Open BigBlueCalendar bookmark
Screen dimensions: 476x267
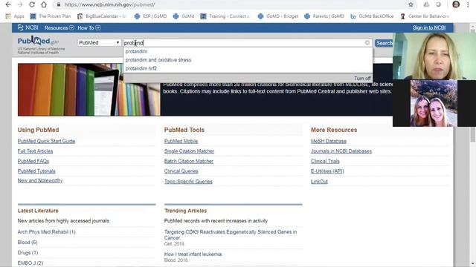point(102,16)
